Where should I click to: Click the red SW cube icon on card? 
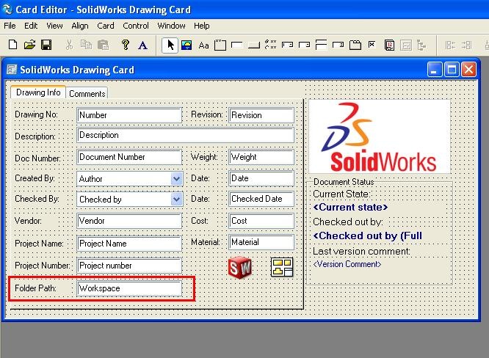coord(239,267)
